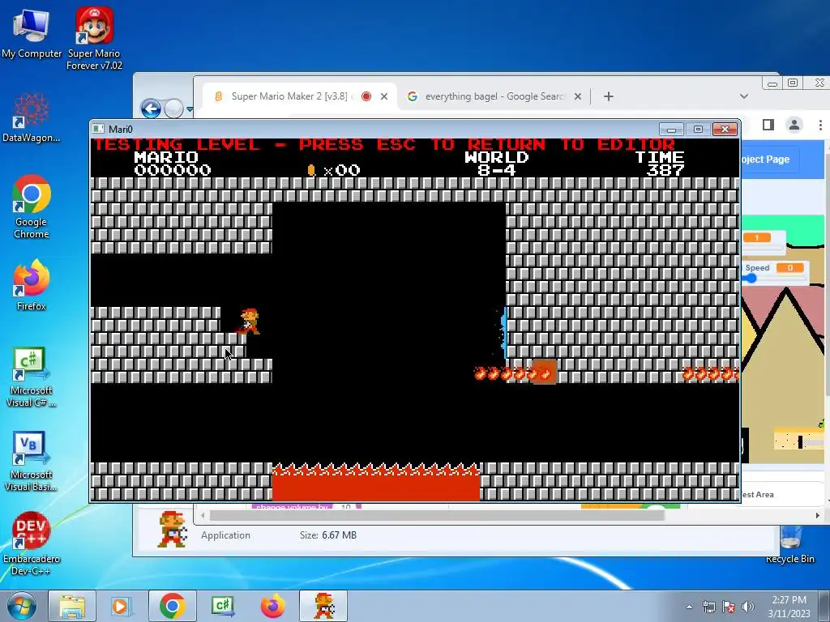Screen dimensions: 830x622
Task: Click the Mari0 window title bar icon
Action: point(98,129)
